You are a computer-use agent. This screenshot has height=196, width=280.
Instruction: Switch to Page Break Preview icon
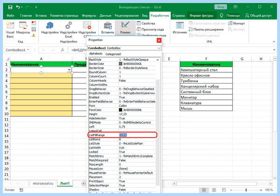click(x=224, y=190)
